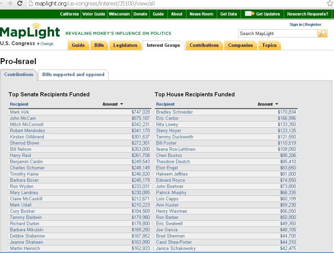Click the browser reload icon
334x253 pixels.
tap(20, 3)
